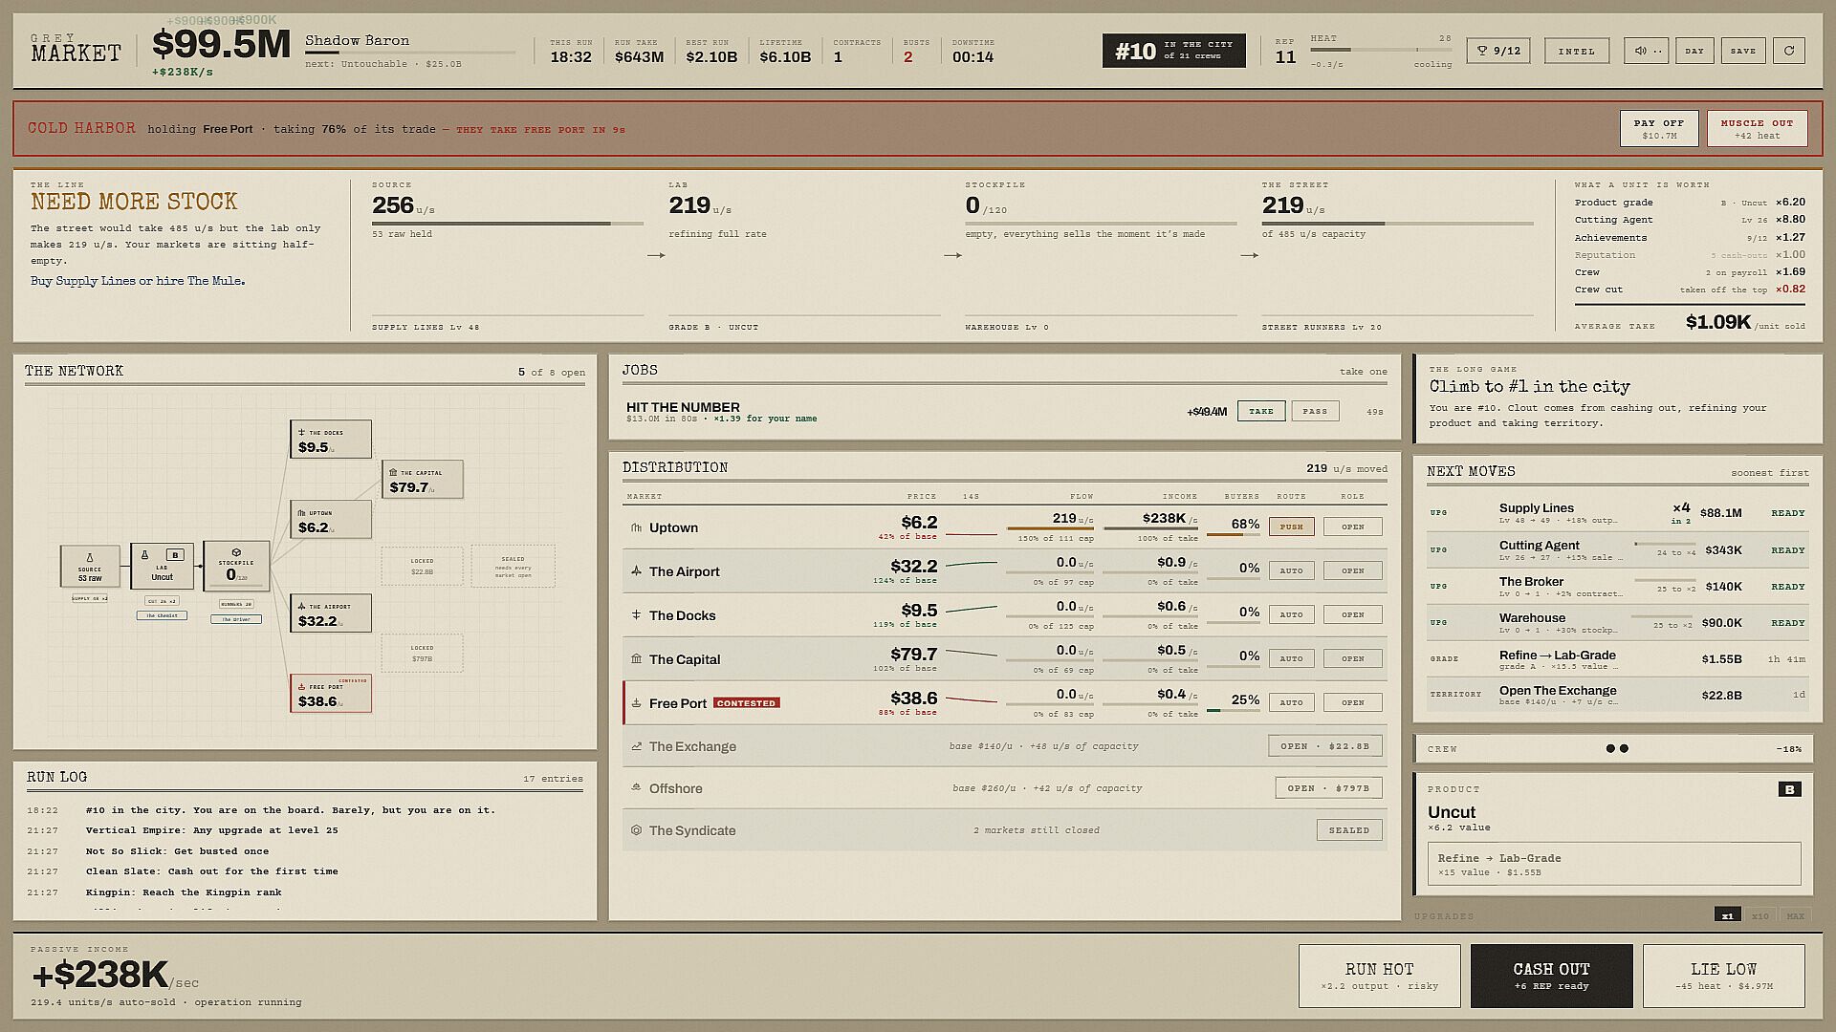Hire The Broker in Next Moves
The image size is (1836, 1032).
[x=1617, y=586]
